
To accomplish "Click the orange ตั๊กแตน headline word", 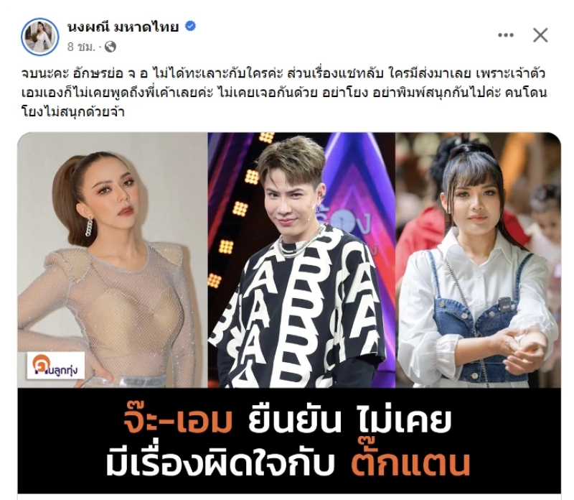I will [x=410, y=460].
